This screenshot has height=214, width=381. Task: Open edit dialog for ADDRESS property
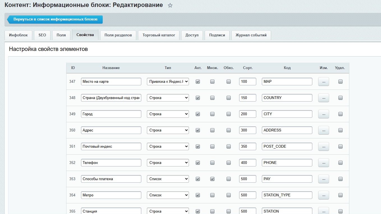tap(323, 130)
